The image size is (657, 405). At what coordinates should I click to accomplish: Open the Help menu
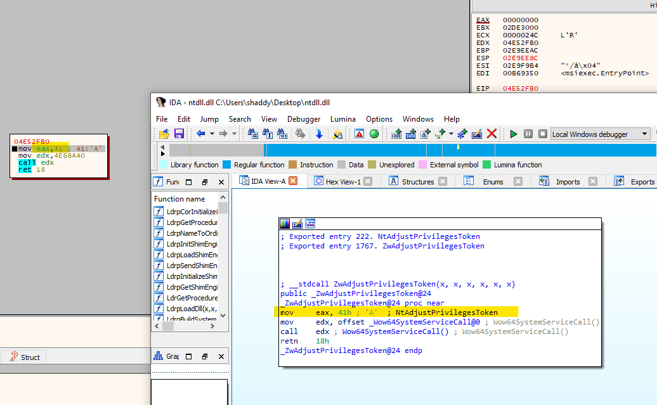coord(452,119)
